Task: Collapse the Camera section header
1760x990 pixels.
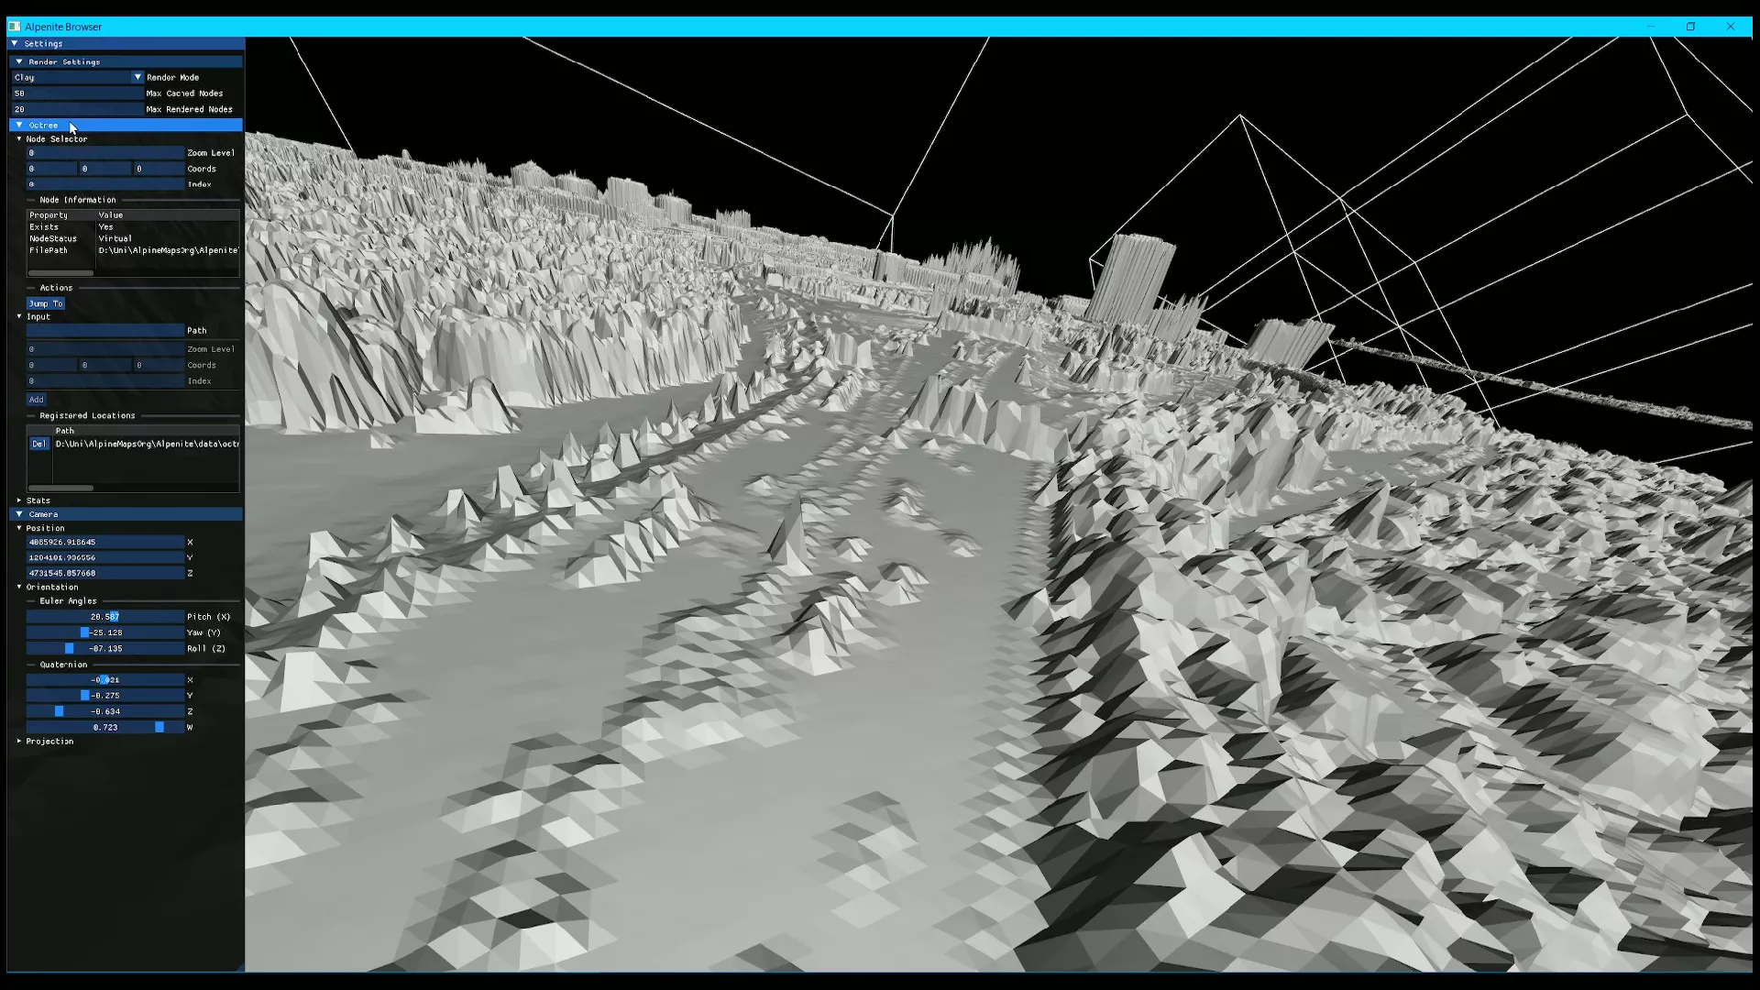Action: [19, 514]
